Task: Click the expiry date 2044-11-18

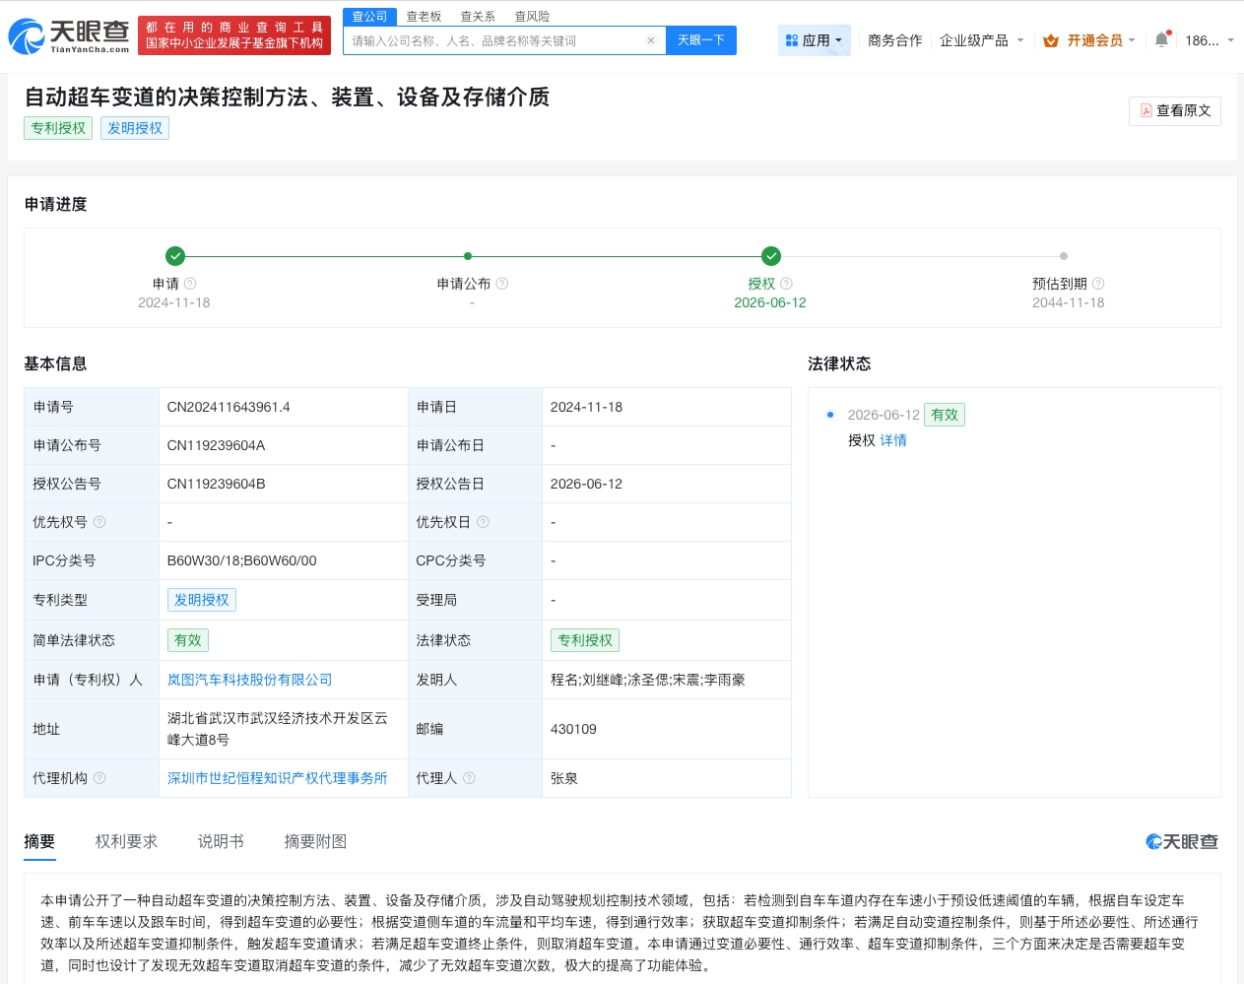Action: 1069,302
